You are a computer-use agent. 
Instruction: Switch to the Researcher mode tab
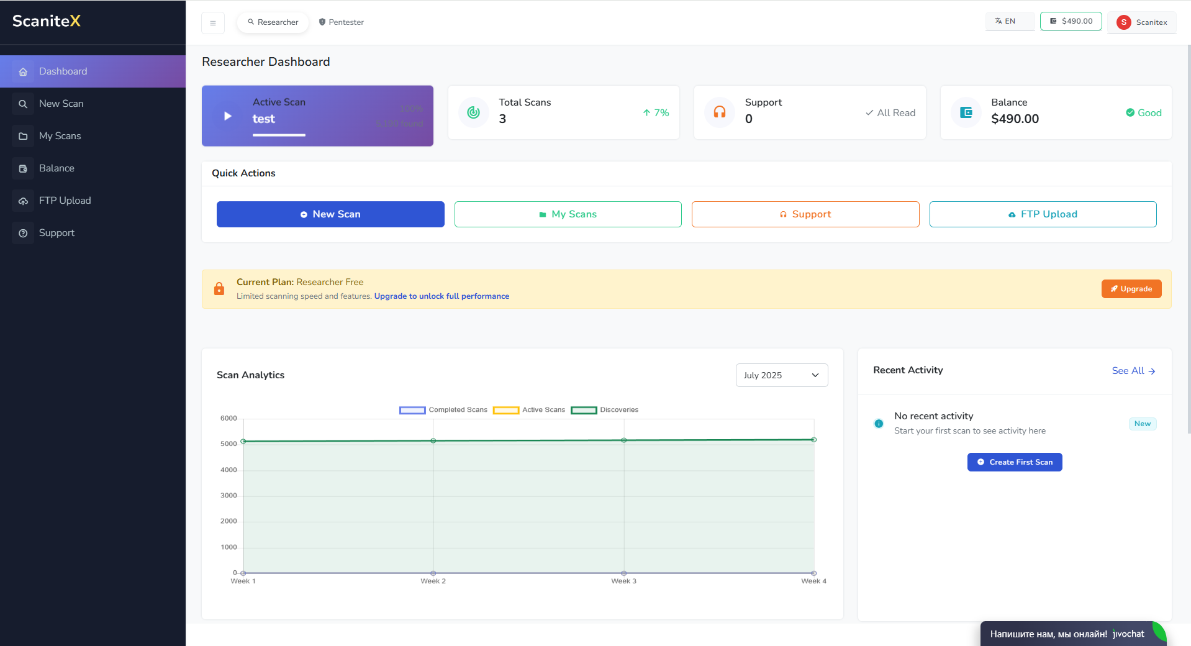[x=273, y=22]
